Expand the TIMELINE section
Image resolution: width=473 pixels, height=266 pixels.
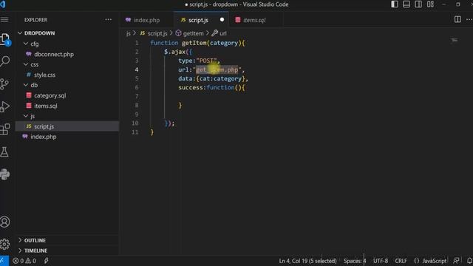pyautogui.click(x=67, y=250)
